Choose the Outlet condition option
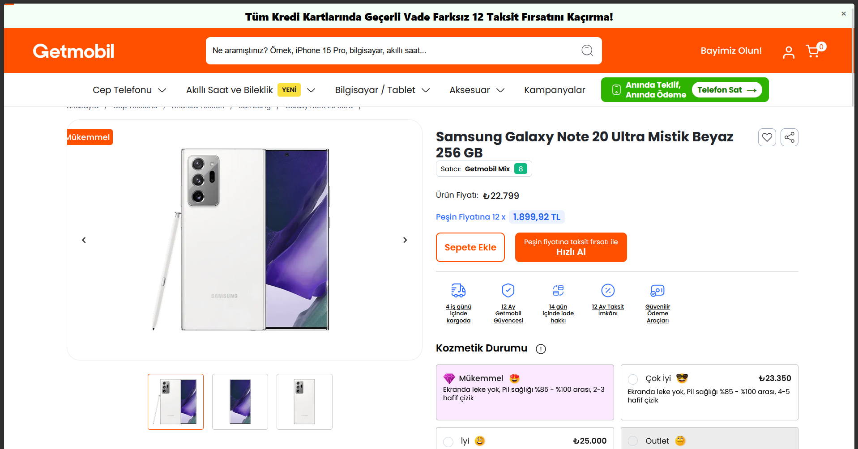The image size is (858, 449). 633,441
